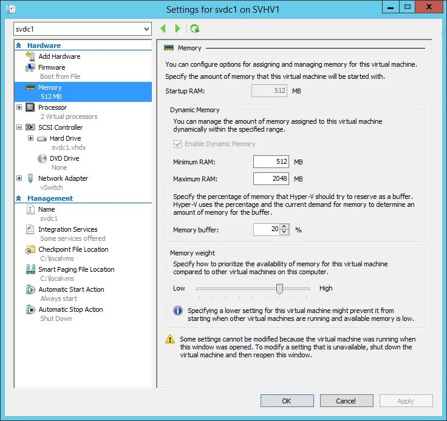
Task: Click the Startup RAM field
Action: [270, 91]
